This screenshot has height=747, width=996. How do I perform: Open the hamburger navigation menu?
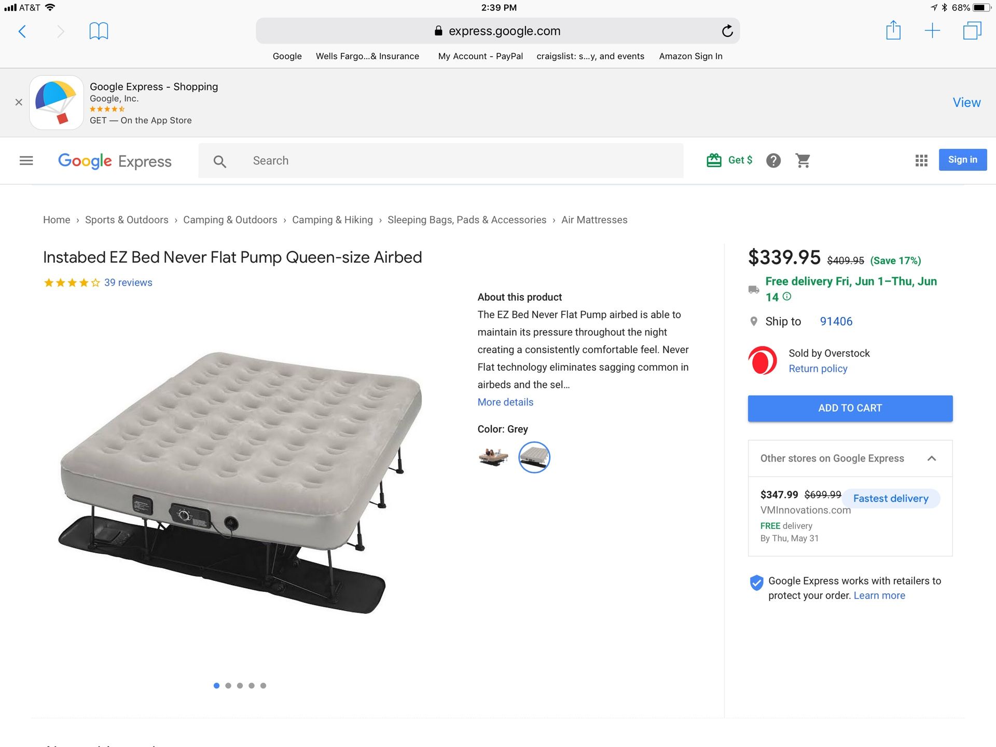pyautogui.click(x=26, y=161)
